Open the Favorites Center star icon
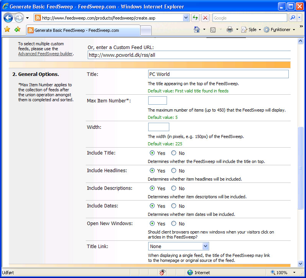The image size is (306, 278). point(7,30)
